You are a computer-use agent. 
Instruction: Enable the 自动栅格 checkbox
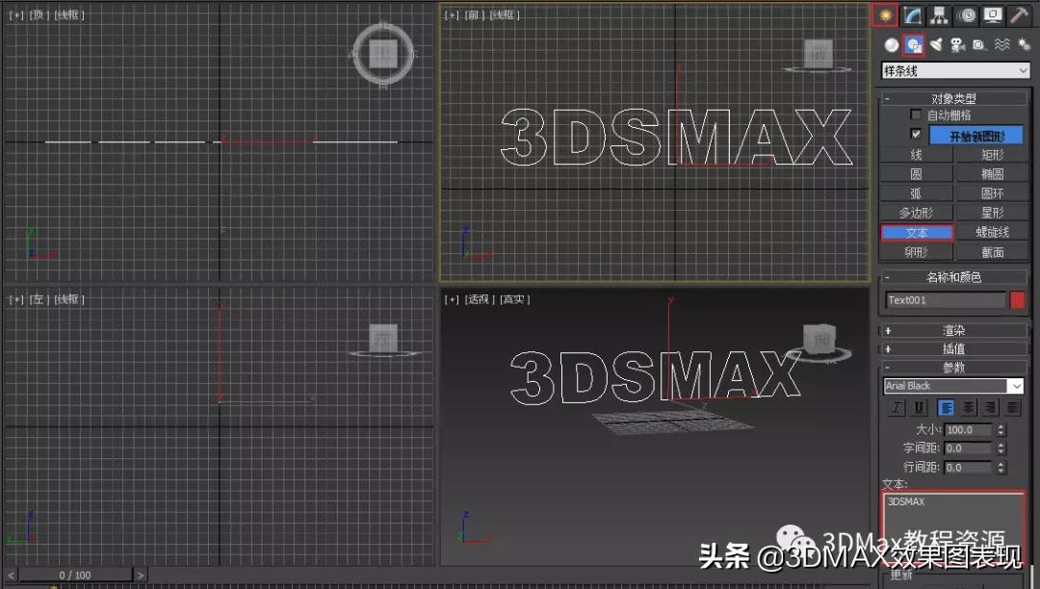(x=916, y=115)
